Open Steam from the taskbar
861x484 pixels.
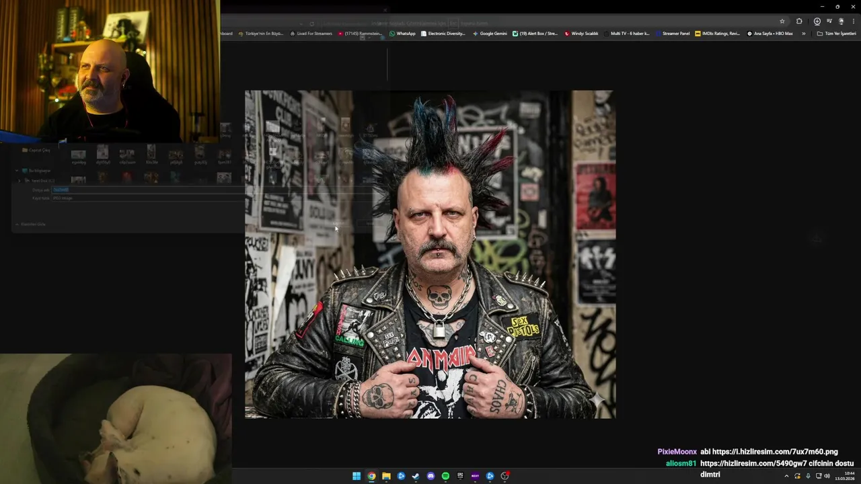(x=416, y=476)
